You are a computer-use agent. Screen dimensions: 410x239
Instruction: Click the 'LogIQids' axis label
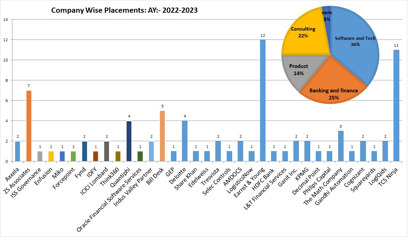coord(378,176)
